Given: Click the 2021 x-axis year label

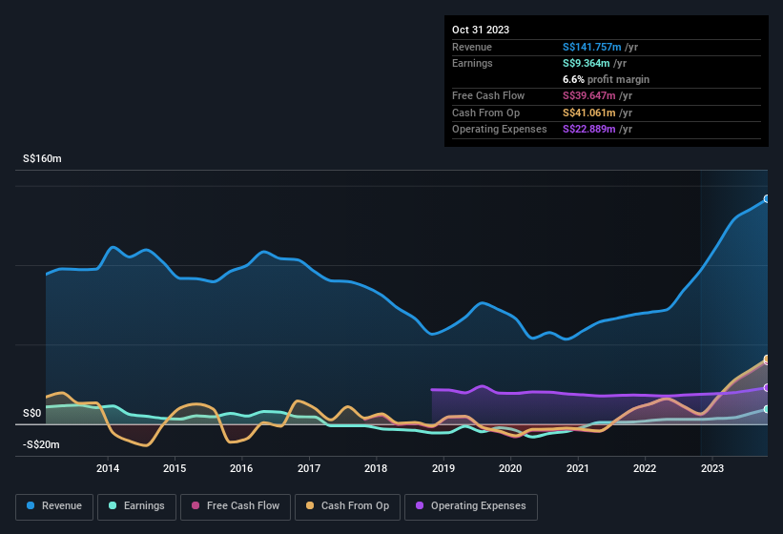Looking at the screenshot, I should [577, 468].
